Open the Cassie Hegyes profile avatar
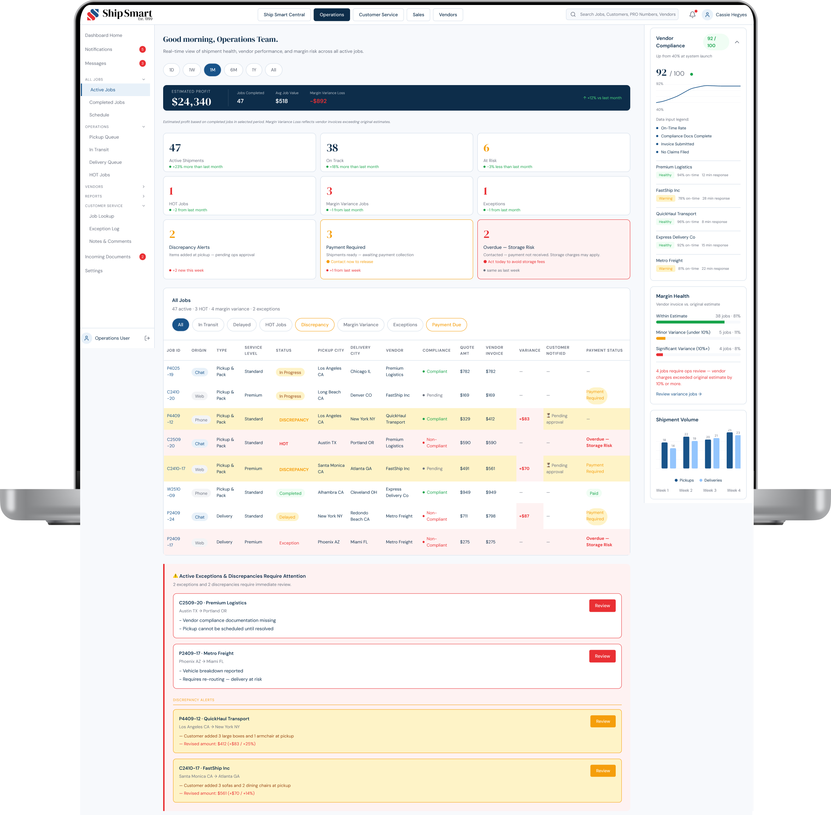 tap(708, 14)
